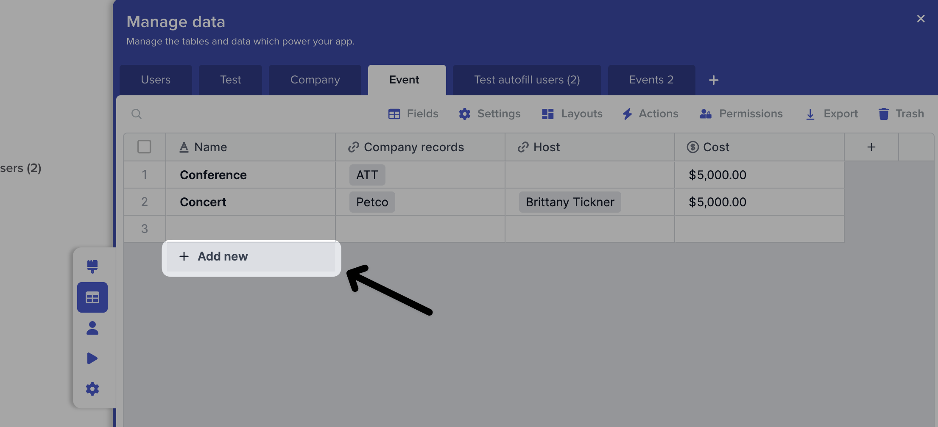Open the data table icon in sidebar

pos(92,297)
